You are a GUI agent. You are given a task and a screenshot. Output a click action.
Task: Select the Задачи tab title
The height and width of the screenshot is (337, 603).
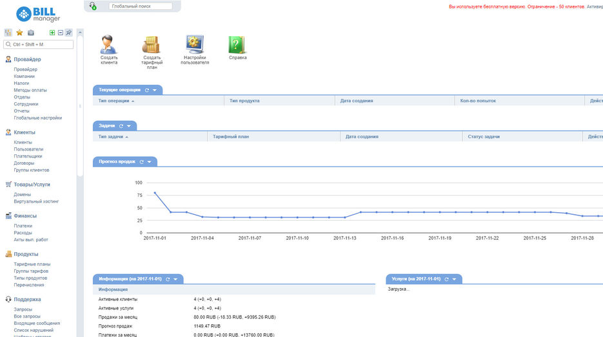click(107, 126)
